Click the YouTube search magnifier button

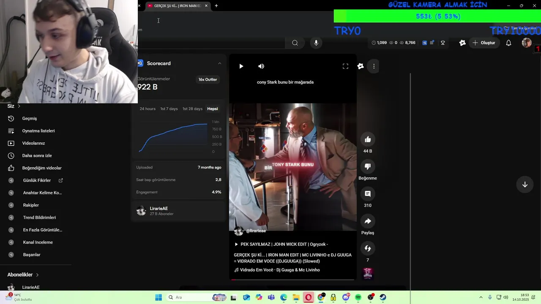pos(295,43)
